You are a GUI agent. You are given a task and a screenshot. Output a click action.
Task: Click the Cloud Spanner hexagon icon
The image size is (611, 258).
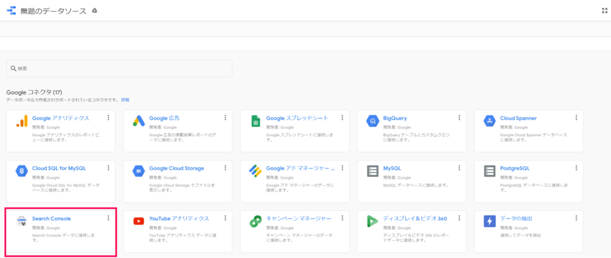[x=489, y=121]
